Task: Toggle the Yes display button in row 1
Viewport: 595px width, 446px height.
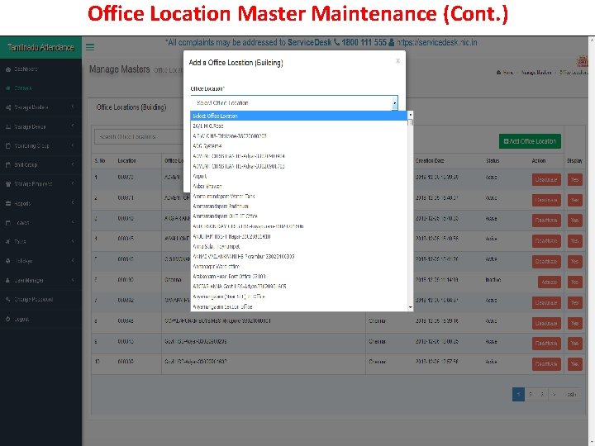Action: pyautogui.click(x=574, y=179)
